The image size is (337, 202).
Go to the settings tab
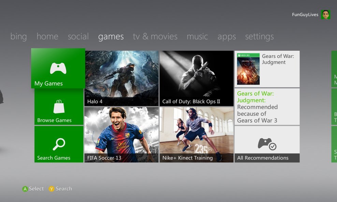(x=260, y=37)
